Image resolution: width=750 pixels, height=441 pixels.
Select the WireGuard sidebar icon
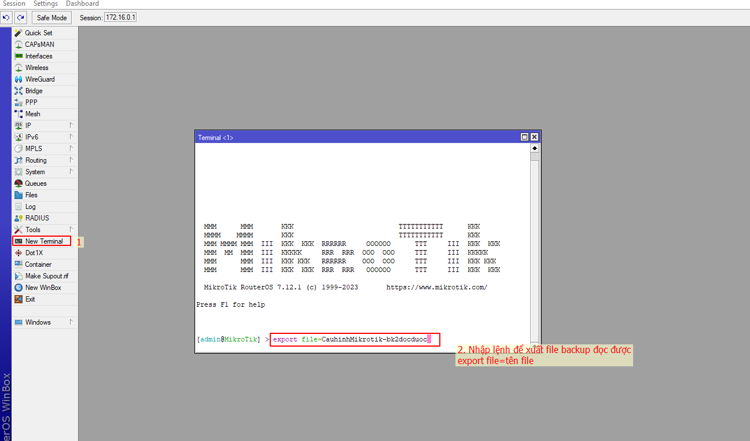pyautogui.click(x=19, y=79)
